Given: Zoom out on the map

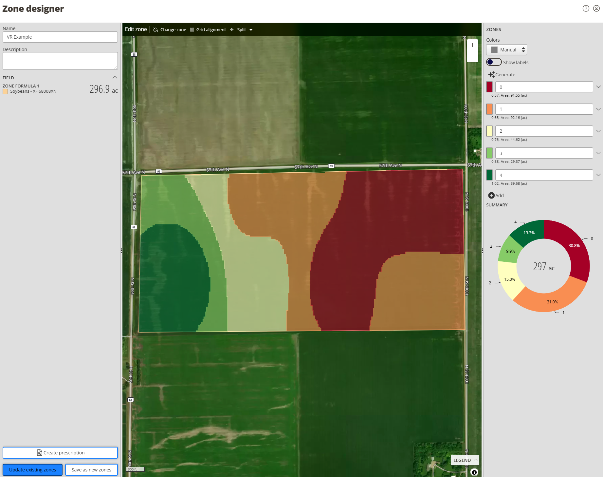Looking at the screenshot, I should (472, 57).
